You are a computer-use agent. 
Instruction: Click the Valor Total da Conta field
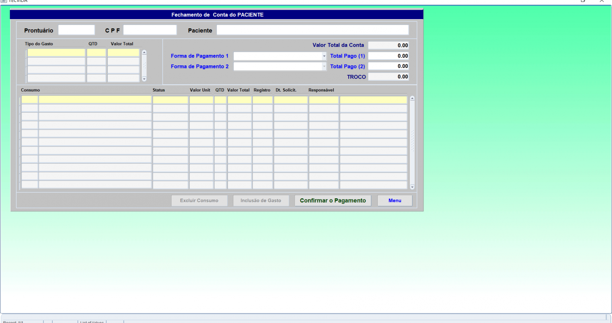tap(388, 45)
